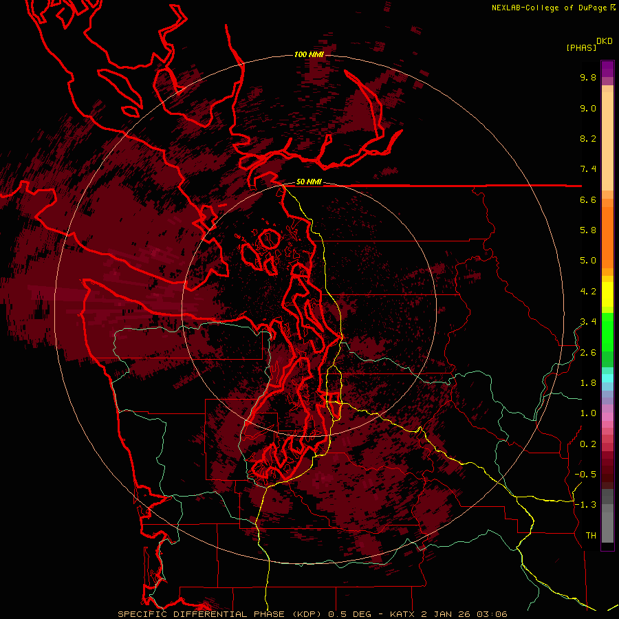
Task: Click the 2.6 legend value
Action: click(588, 353)
